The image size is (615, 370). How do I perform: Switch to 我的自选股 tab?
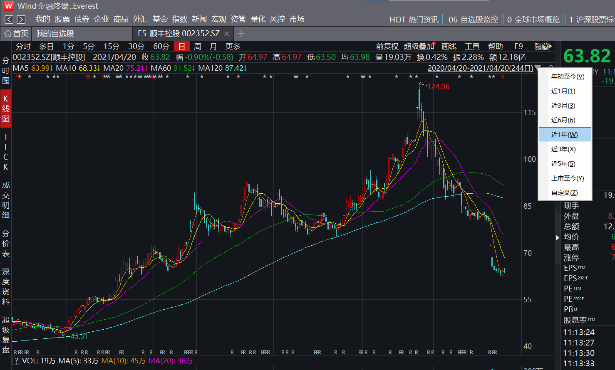pyautogui.click(x=55, y=34)
